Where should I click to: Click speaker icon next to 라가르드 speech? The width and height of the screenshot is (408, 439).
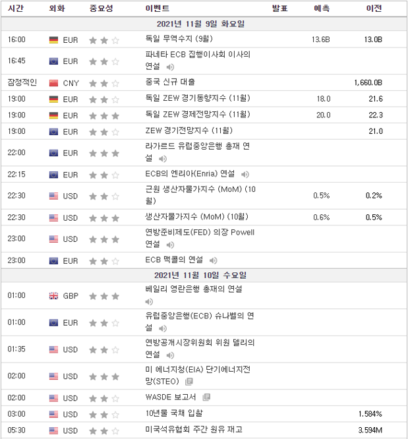[x=163, y=159]
